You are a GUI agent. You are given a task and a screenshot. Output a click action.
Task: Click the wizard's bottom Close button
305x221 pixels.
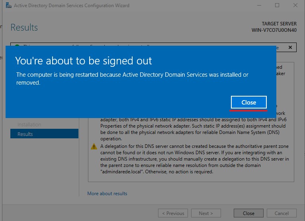[248, 213]
